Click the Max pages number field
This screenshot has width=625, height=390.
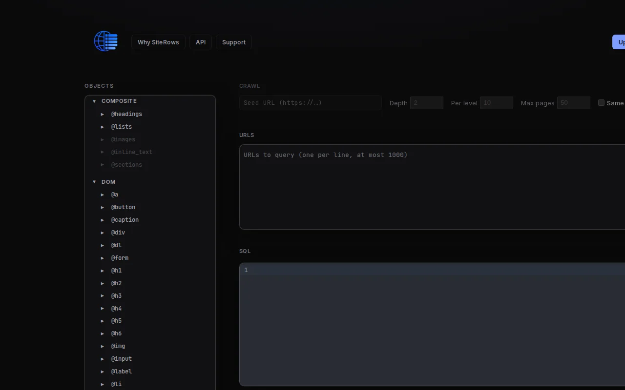tap(574, 103)
